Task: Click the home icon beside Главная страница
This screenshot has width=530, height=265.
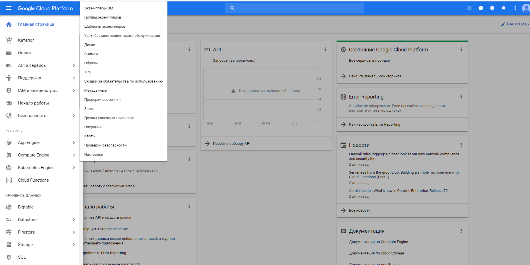Action: click(9, 24)
